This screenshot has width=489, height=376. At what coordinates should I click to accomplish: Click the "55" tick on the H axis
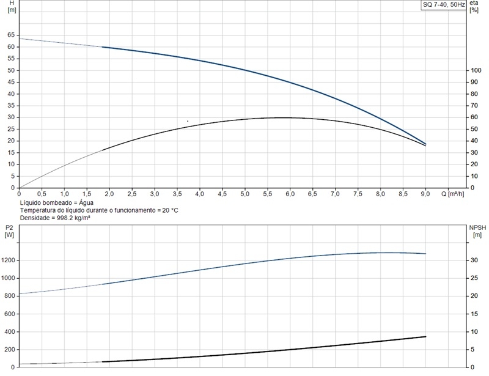pos(11,58)
